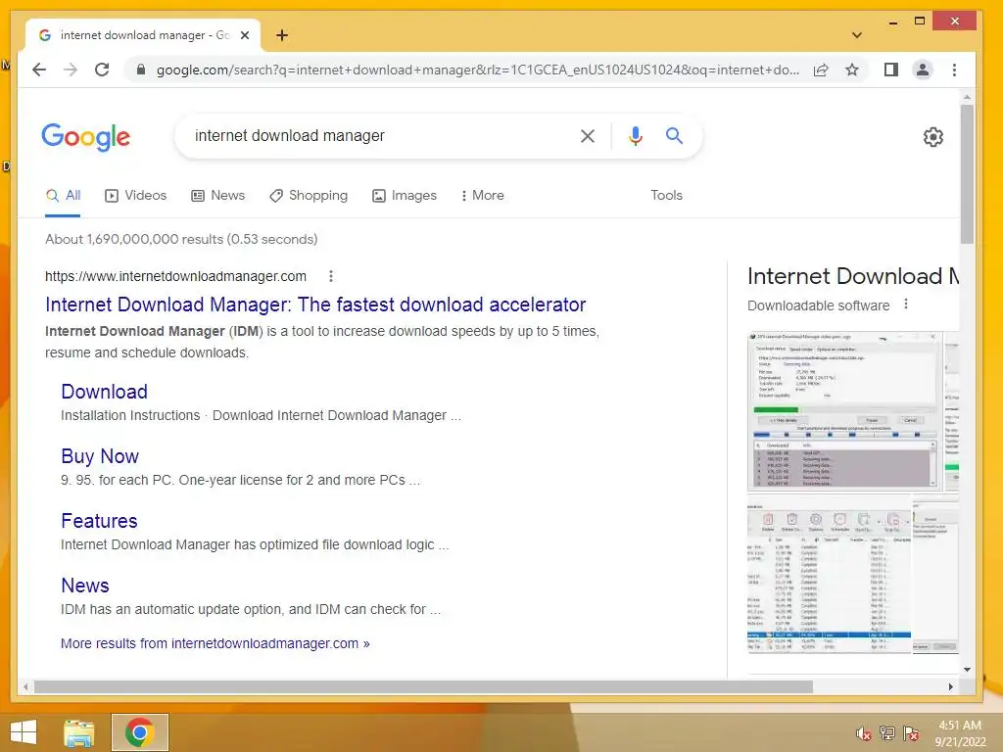Screen dimensions: 1003x752
Task: Open the knowledge panel three-dot options
Action: [906, 305]
